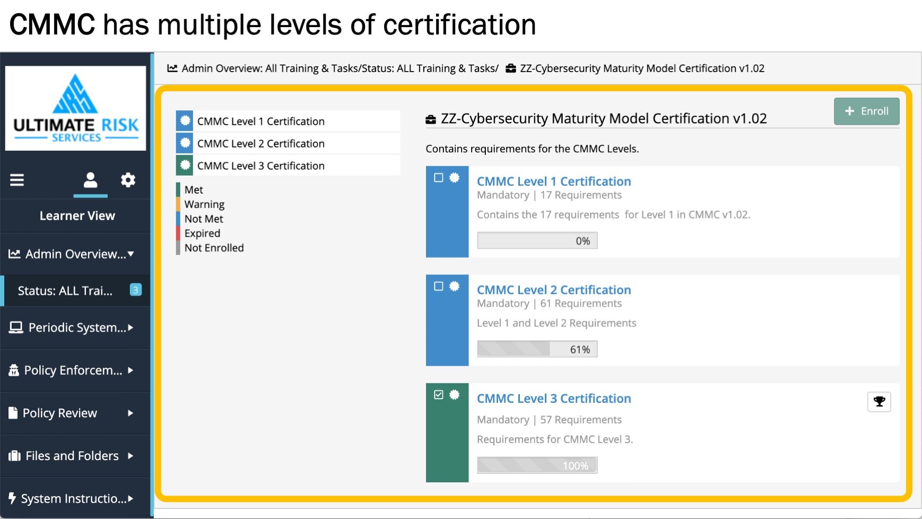Click the document icon for Policy Review
The width and height of the screenshot is (922, 519).
13,413
